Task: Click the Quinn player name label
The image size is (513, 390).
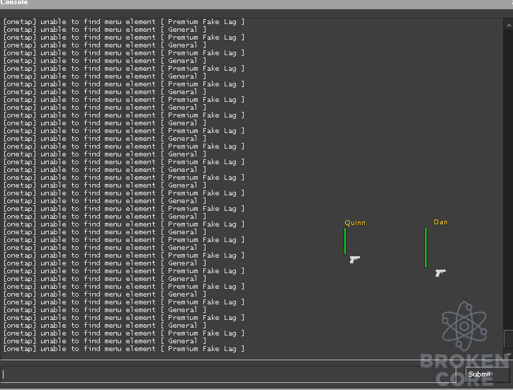Action: (355, 223)
